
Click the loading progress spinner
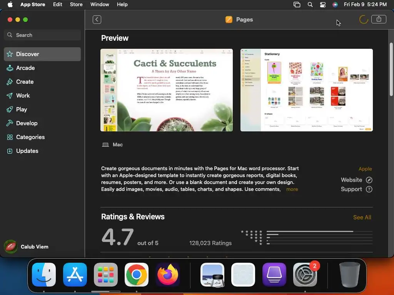point(364,20)
